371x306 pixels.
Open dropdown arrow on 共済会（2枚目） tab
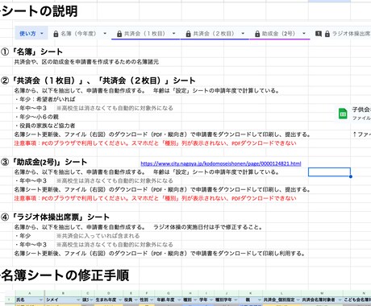click(243, 34)
